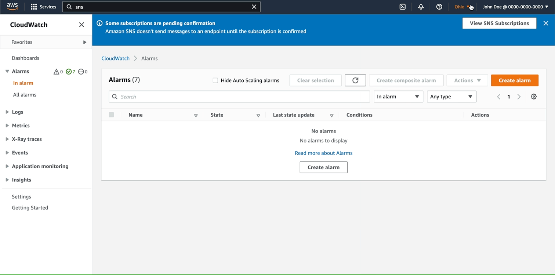The height and width of the screenshot is (275, 555).
Task: Expand the Ohio region selector
Action: [461, 7]
